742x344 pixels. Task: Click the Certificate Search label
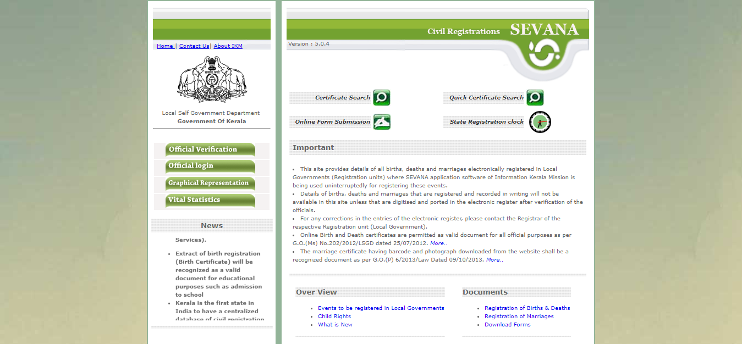click(343, 98)
